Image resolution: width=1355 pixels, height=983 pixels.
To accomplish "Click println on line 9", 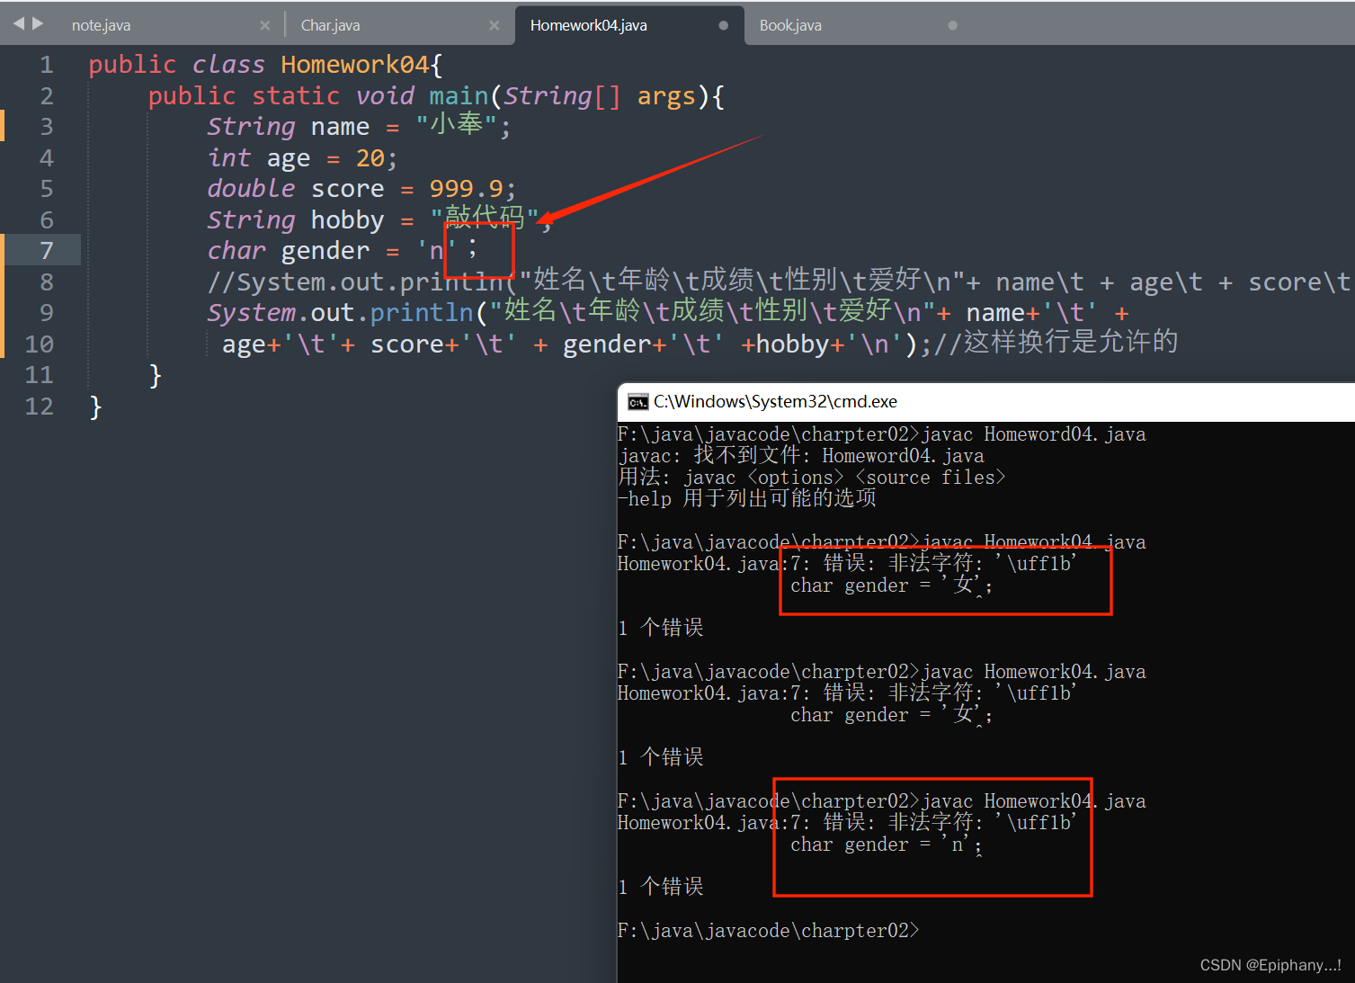I will pos(421,313).
